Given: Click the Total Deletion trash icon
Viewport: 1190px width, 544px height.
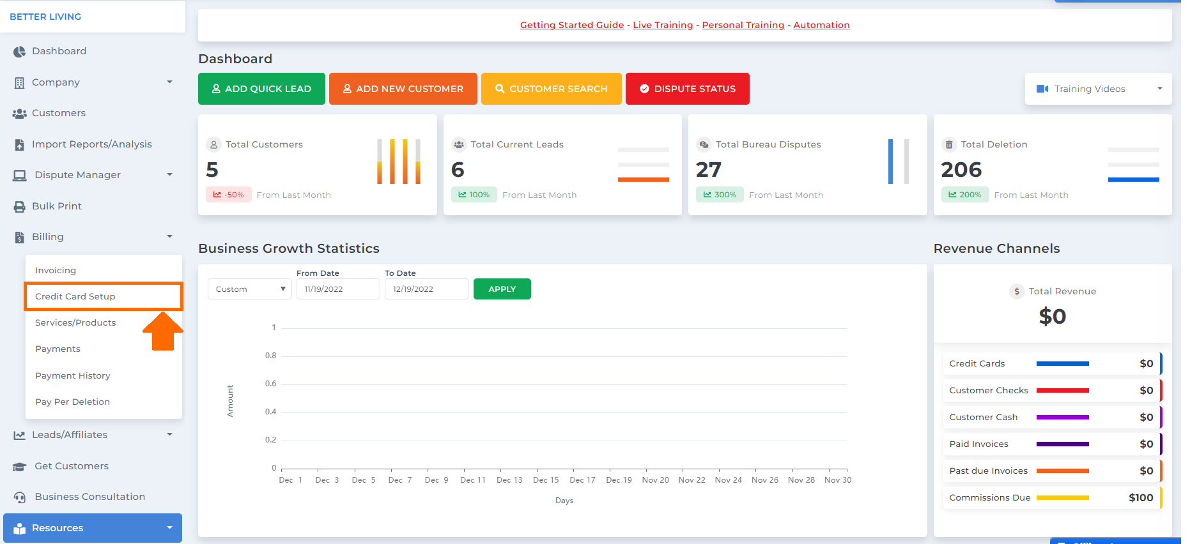Looking at the screenshot, I should 949,145.
